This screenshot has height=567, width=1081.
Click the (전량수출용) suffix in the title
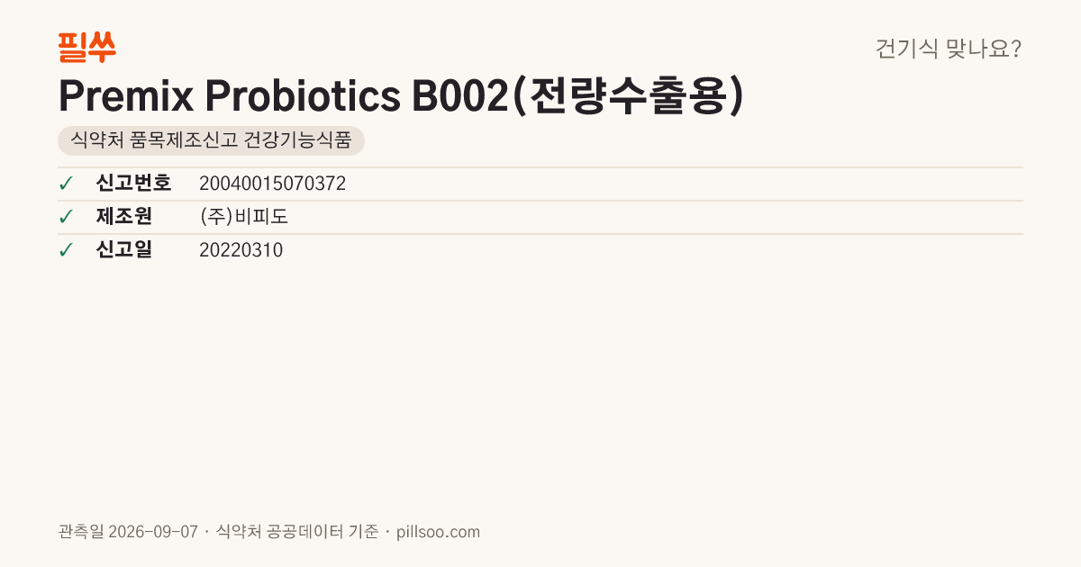coord(628,95)
